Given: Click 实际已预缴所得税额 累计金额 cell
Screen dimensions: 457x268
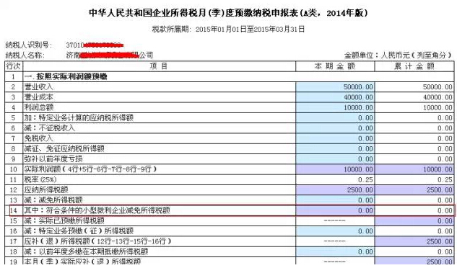Looking at the screenshot, I should (414, 221).
